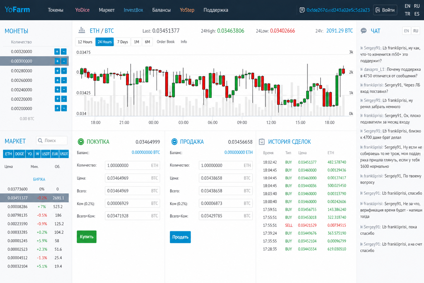Open the InvestBox menu item

pos(133,10)
